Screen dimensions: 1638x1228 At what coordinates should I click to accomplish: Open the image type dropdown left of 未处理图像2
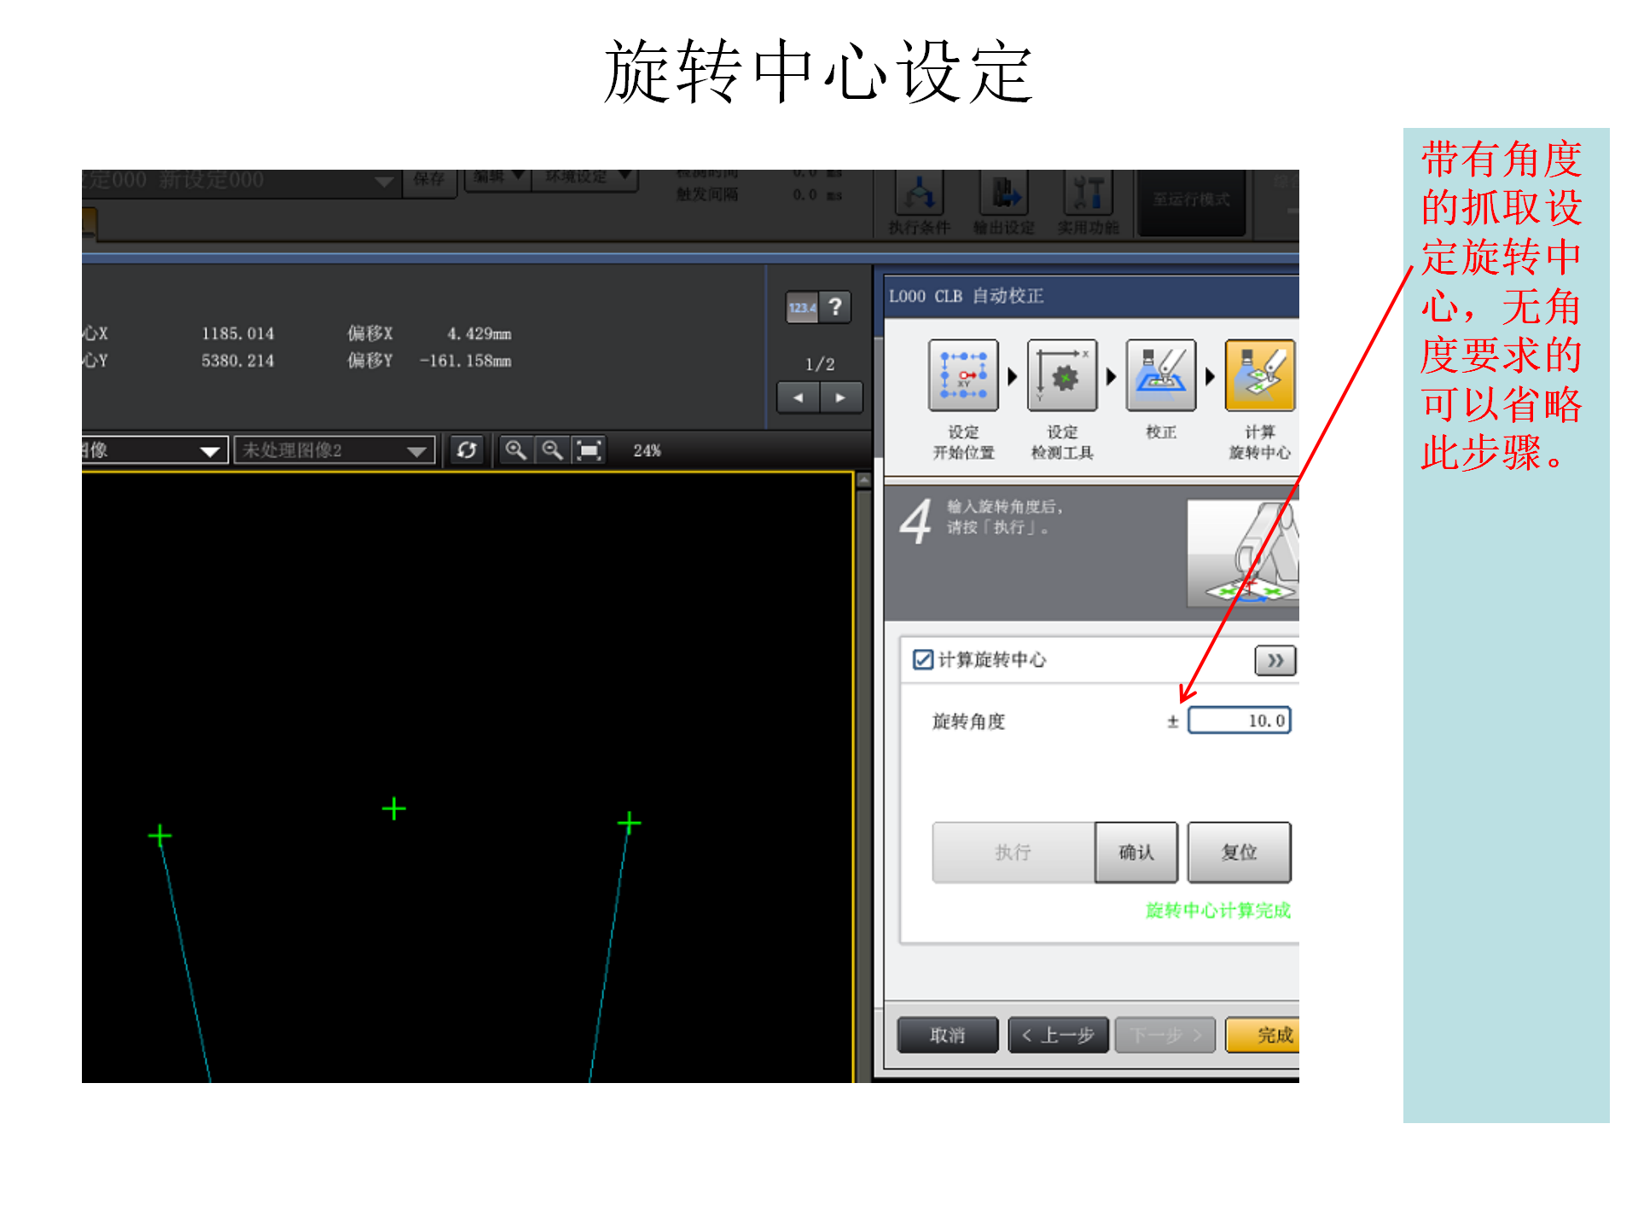pos(154,450)
